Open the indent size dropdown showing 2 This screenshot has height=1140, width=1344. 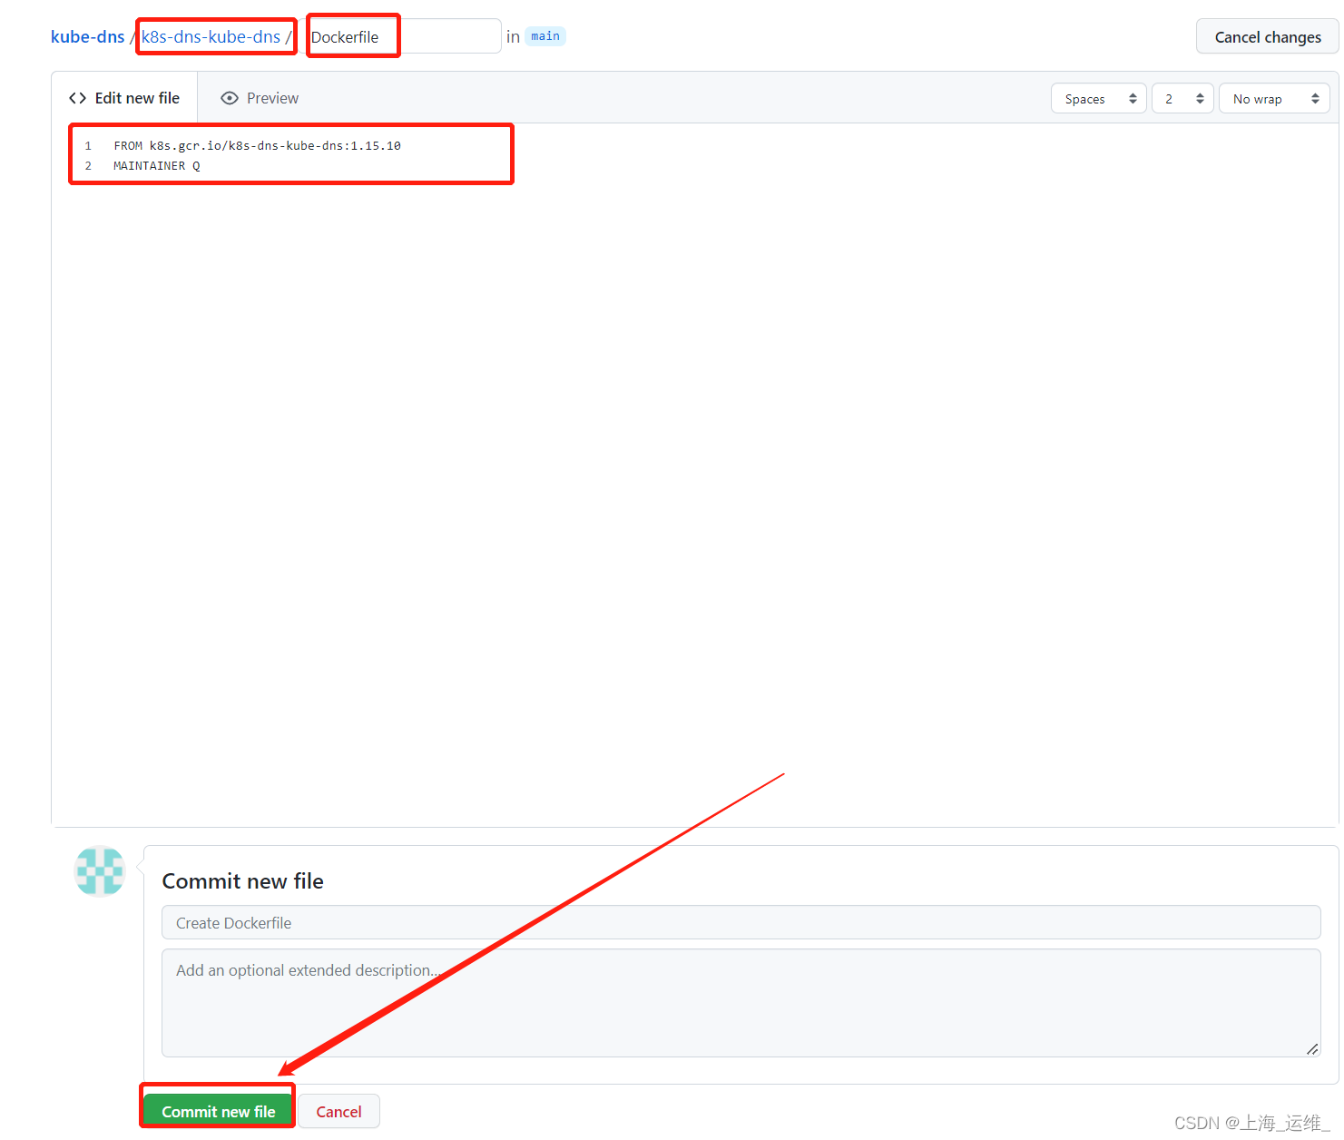point(1182,99)
